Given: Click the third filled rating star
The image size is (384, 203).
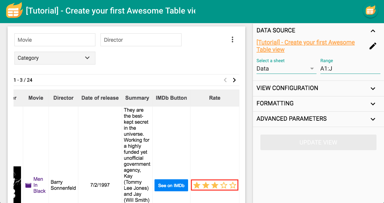Looking at the screenshot, I should 215,185.
